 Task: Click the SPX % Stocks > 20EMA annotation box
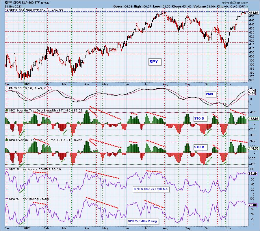pos(151,189)
